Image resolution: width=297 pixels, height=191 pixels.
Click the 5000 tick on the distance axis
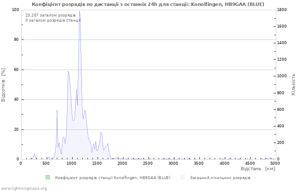pyautogui.click(x=275, y=163)
